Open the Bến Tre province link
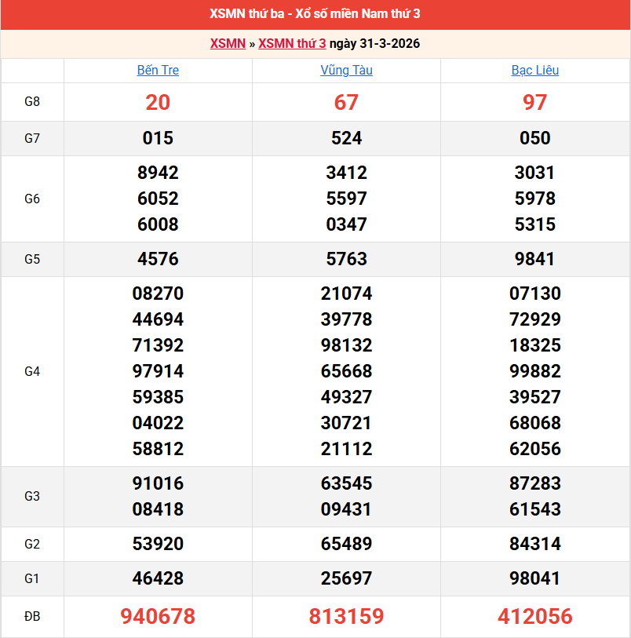Image resolution: width=631 pixels, height=638 pixels. (x=158, y=70)
